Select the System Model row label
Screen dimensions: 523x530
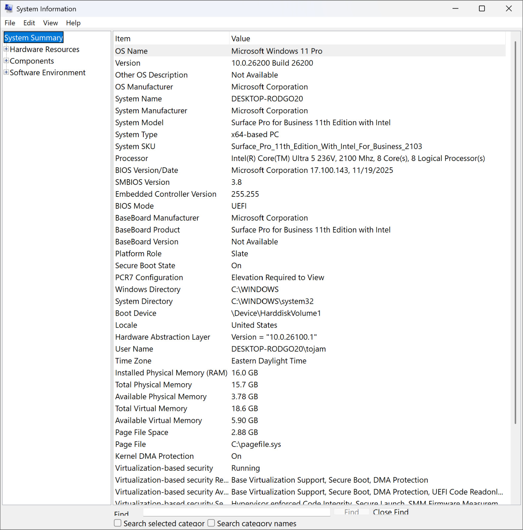click(x=139, y=123)
